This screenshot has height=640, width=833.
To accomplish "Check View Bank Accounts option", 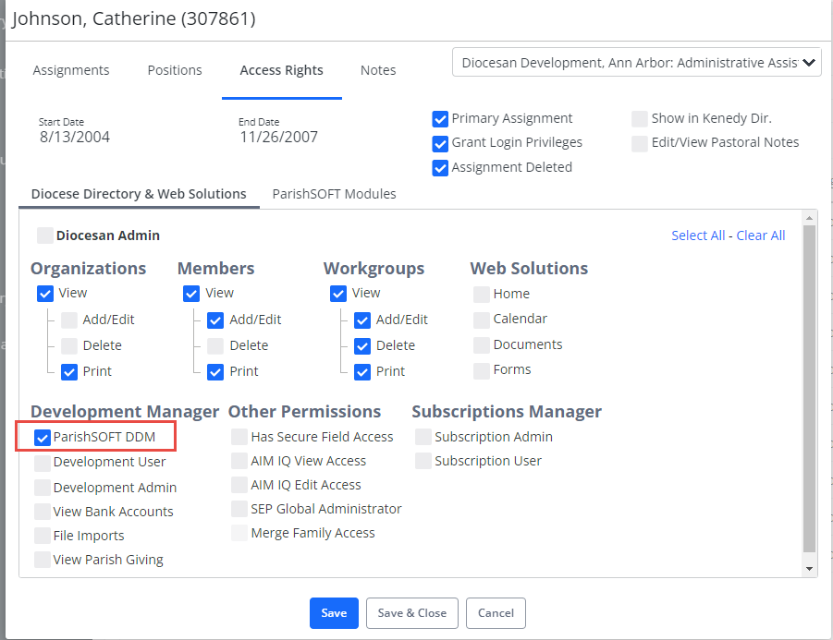I will click(43, 512).
